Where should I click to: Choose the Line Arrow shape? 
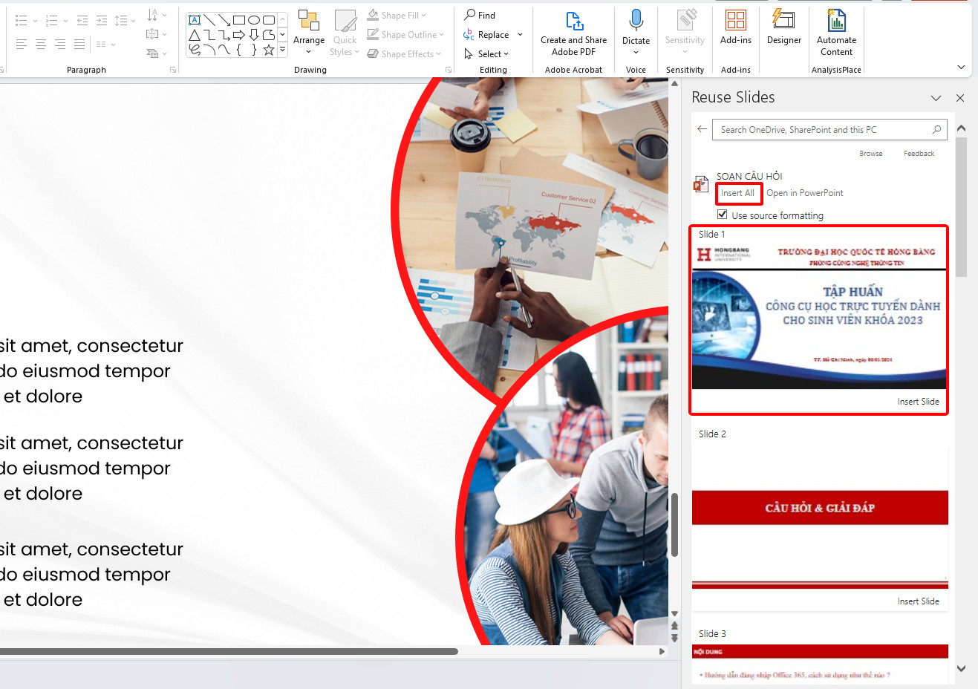pos(224,20)
